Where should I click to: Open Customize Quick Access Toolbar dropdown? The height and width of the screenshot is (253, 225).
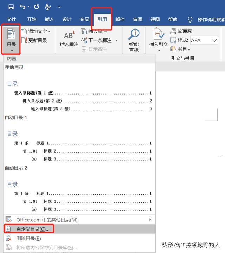[59, 7]
